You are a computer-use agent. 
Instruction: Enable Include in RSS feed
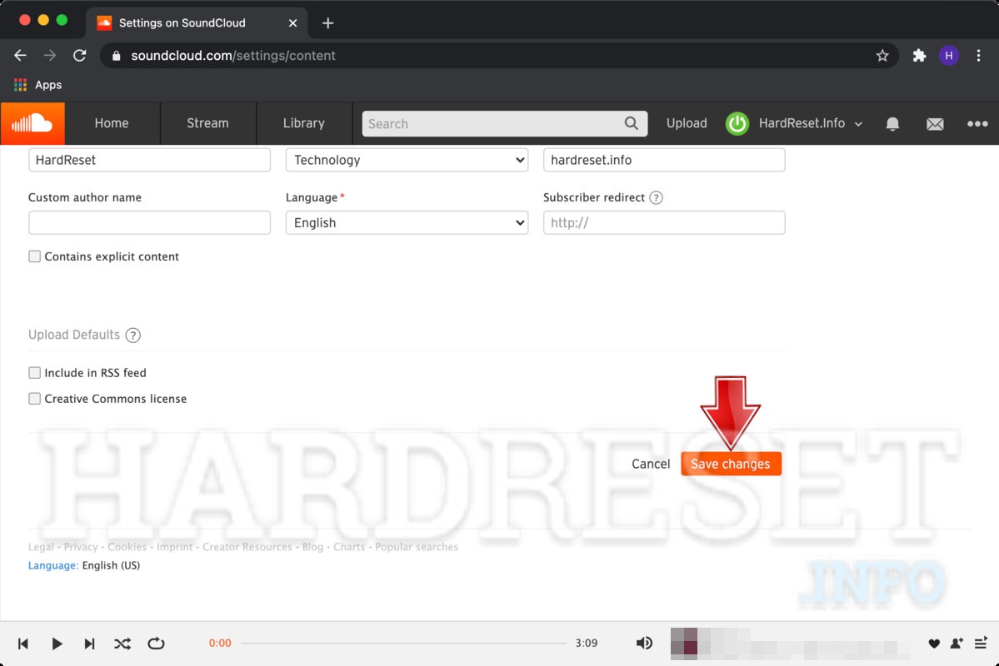[34, 373]
